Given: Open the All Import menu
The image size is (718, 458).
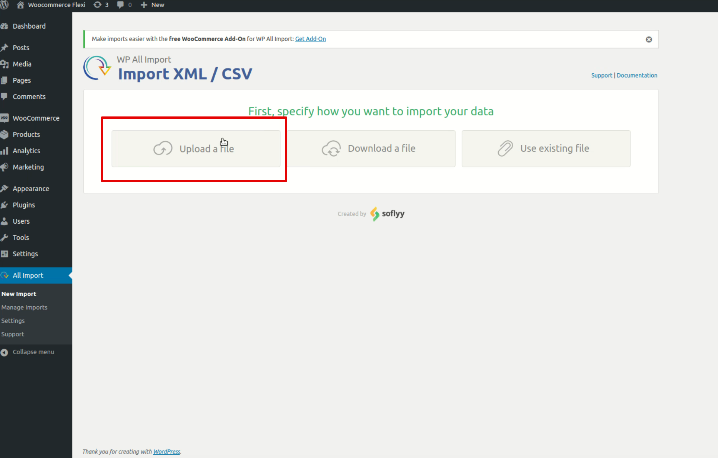Looking at the screenshot, I should (28, 275).
